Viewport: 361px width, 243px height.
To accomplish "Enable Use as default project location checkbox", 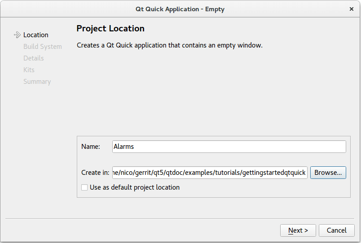I will coord(84,187).
